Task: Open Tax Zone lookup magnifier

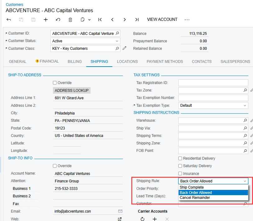Action: click(245, 90)
